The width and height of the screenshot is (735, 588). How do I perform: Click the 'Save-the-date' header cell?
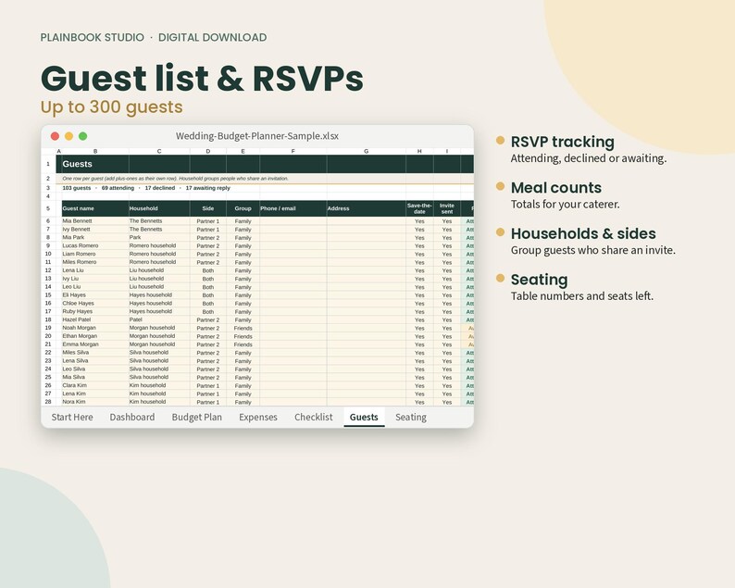[419, 208]
